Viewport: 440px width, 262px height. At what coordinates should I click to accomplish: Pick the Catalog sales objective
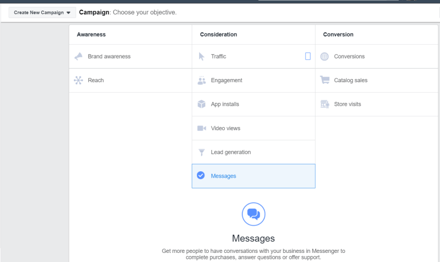pyautogui.click(x=350, y=81)
